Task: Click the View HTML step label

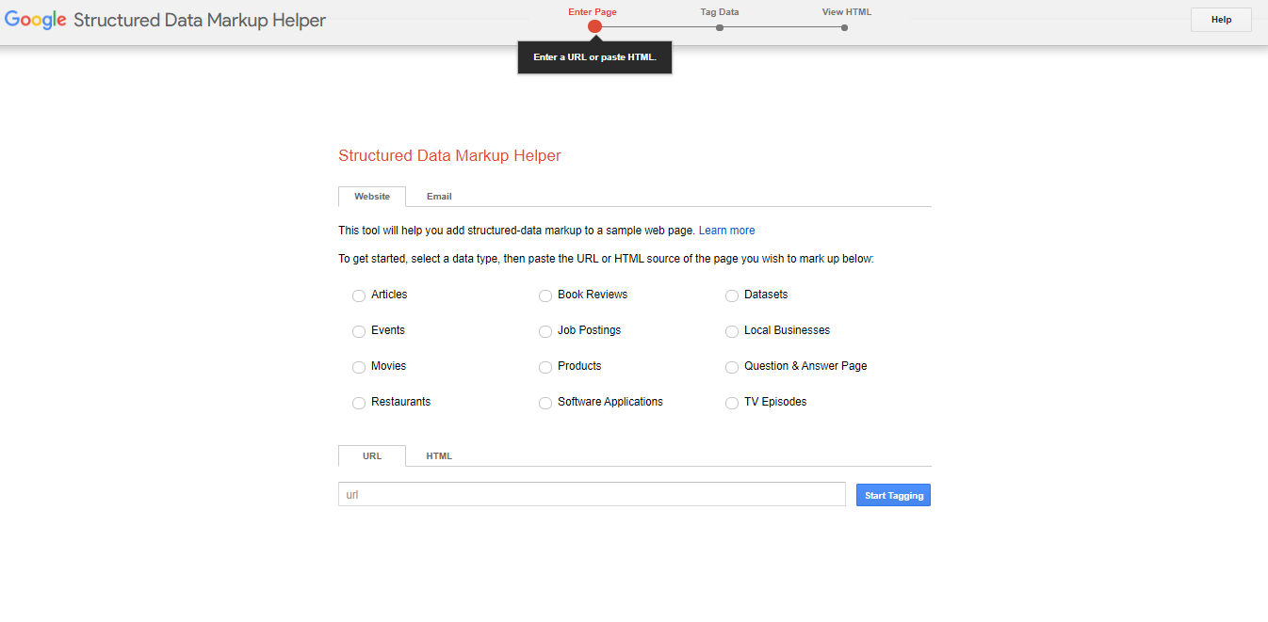Action: point(847,12)
